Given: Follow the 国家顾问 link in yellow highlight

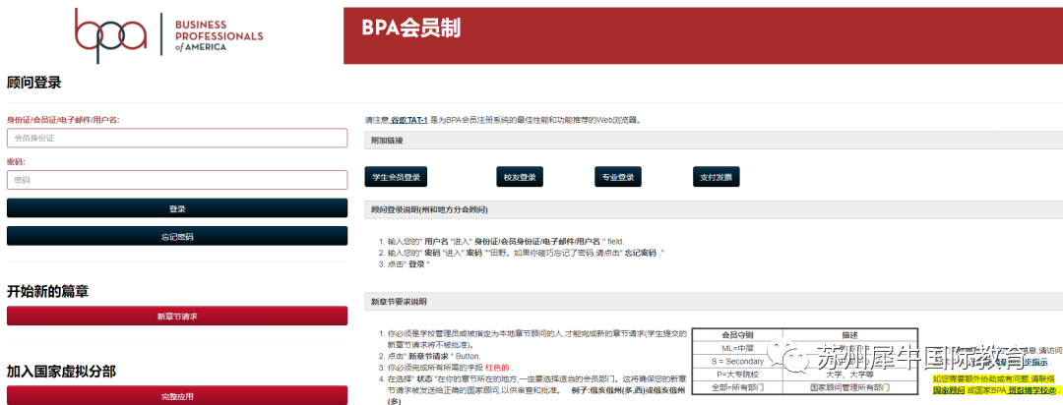Looking at the screenshot, I should tap(949, 391).
